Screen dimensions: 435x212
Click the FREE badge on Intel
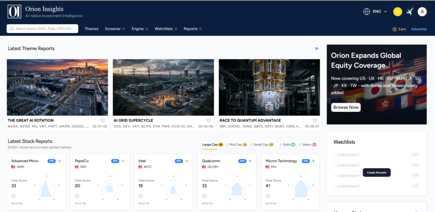click(179, 161)
